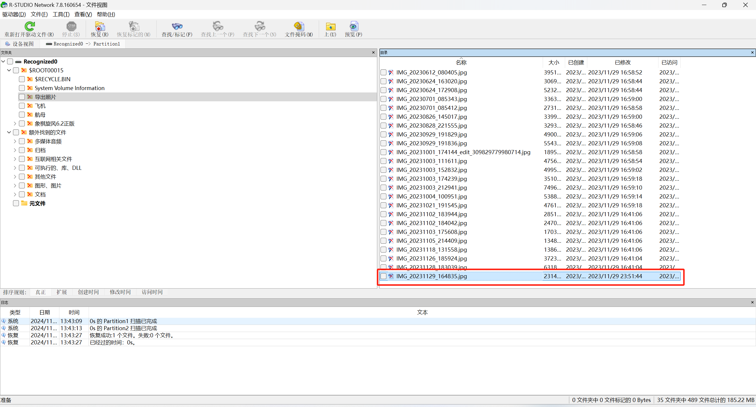This screenshot has width=756, height=407.
Task: Click the info icon of 恢复成功 log entry
Action: (4, 335)
